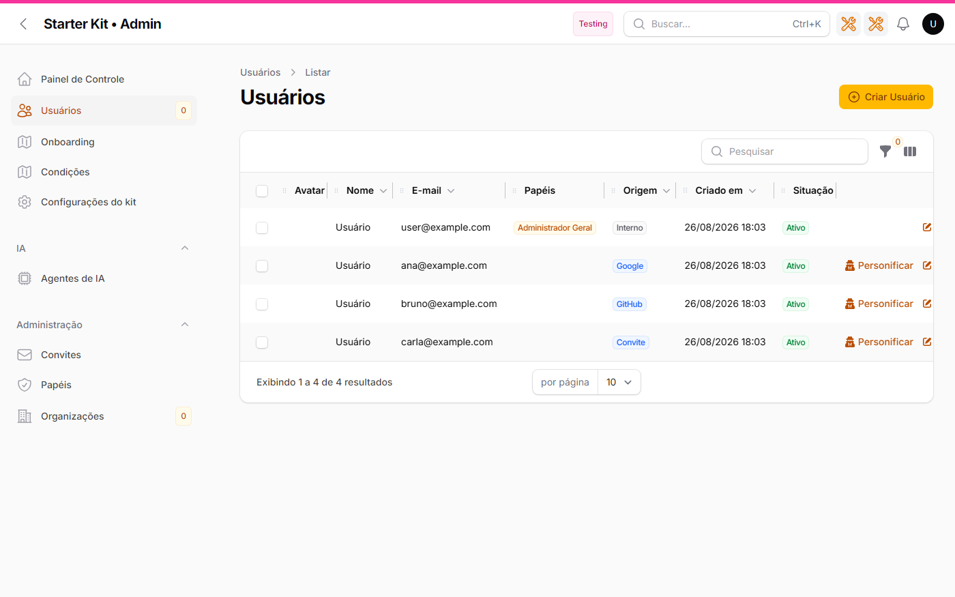
Task: Open the user avatar menu labeled U
Action: tap(933, 24)
